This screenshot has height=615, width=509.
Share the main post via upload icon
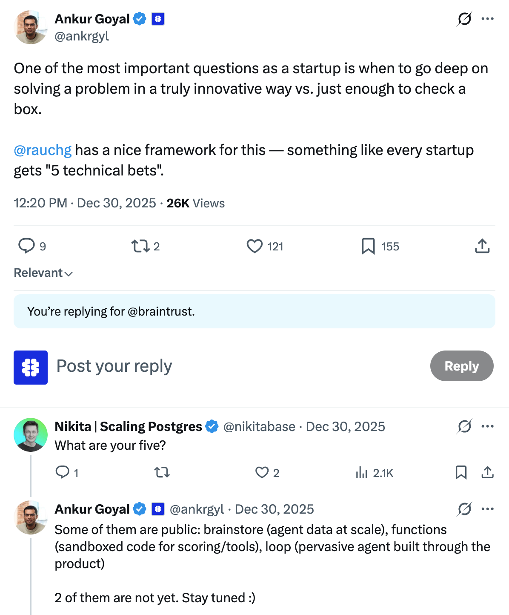pyautogui.click(x=482, y=246)
